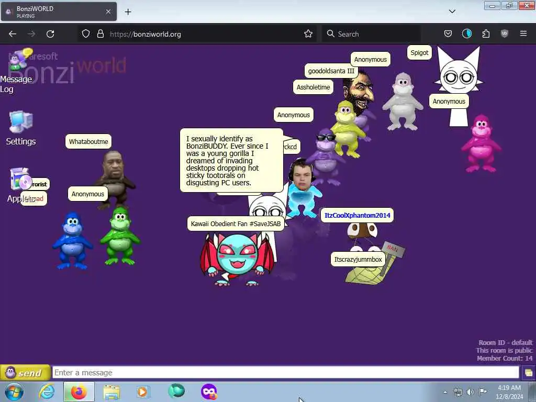Open the Windows Start button

[14, 392]
